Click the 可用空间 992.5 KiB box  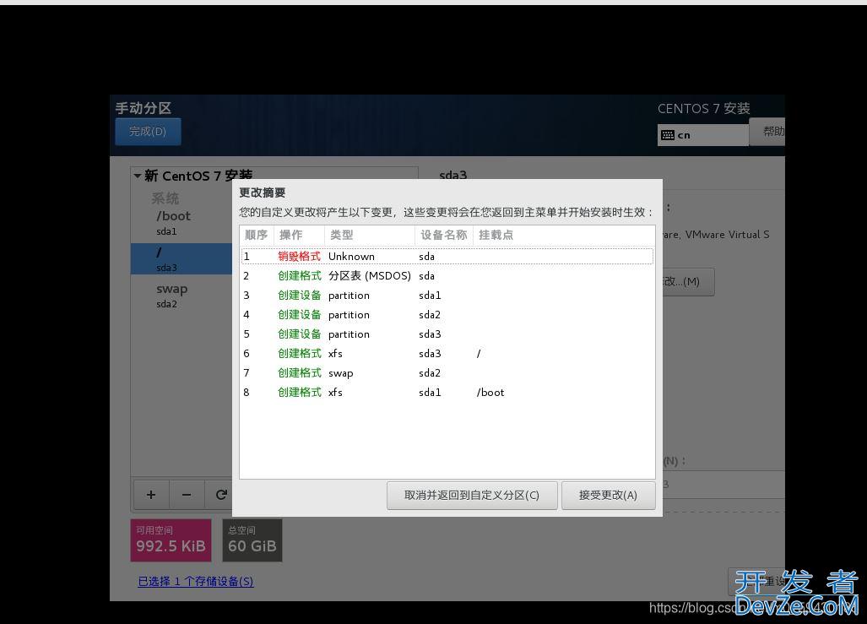171,540
